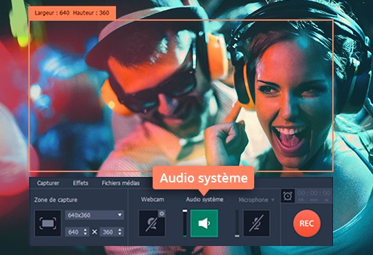Change height using stepper arrows
373x255 pixels.
[119, 232]
